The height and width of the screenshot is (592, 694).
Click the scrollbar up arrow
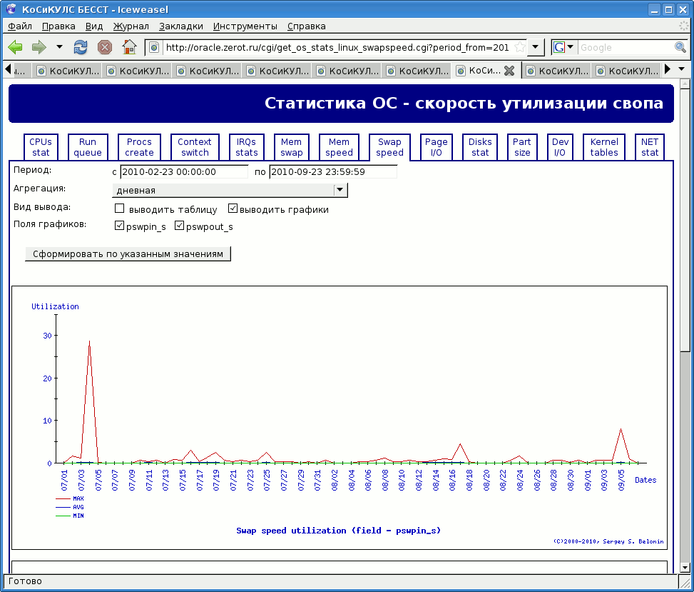(x=685, y=84)
